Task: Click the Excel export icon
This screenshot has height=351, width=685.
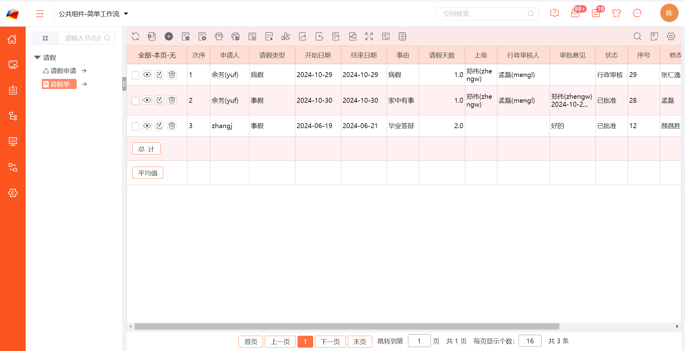Action: click(x=152, y=37)
